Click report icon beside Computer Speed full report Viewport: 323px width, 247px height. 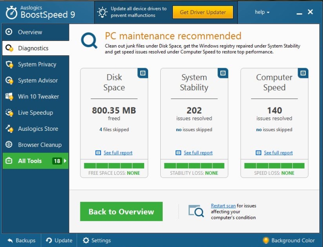point(258,153)
